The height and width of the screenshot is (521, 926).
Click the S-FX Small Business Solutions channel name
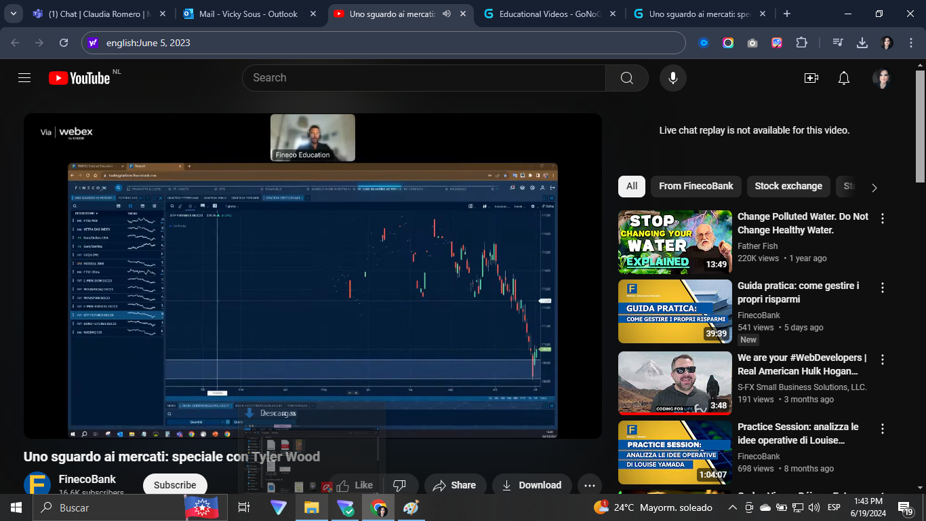(x=802, y=387)
